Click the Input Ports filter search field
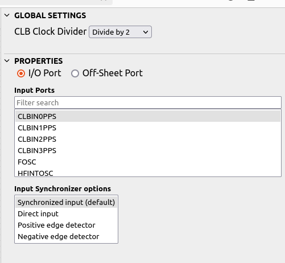Image resolution: width=285 pixels, height=263 pixels. (148, 102)
